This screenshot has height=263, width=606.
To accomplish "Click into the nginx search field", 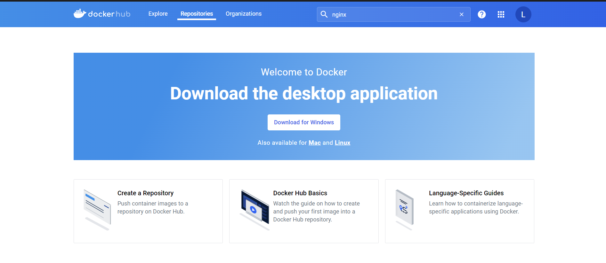I will [393, 14].
